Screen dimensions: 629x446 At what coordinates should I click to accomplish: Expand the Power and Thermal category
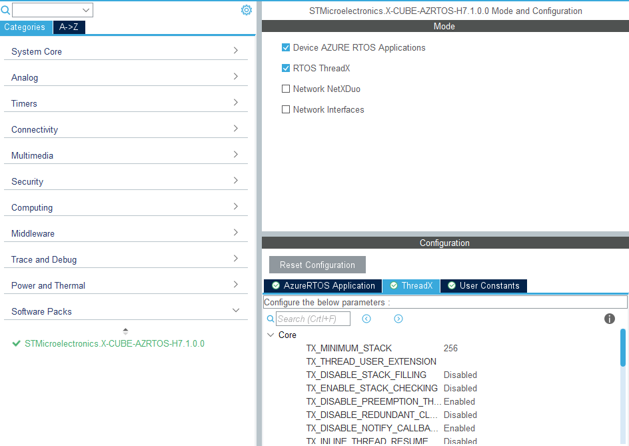click(x=125, y=285)
